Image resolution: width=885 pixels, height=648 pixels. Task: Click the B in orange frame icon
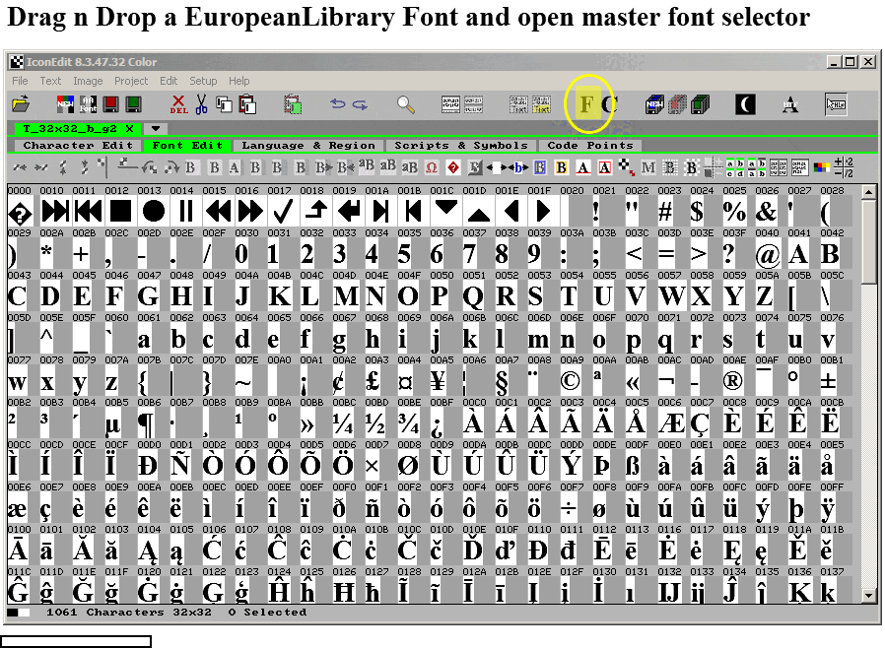562,167
